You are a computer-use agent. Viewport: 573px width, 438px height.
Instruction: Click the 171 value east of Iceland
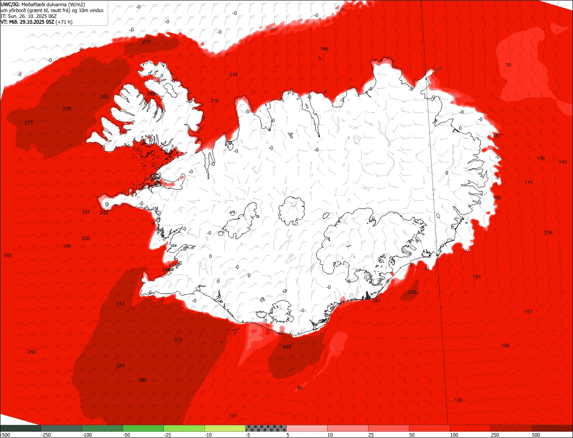coord(529,183)
